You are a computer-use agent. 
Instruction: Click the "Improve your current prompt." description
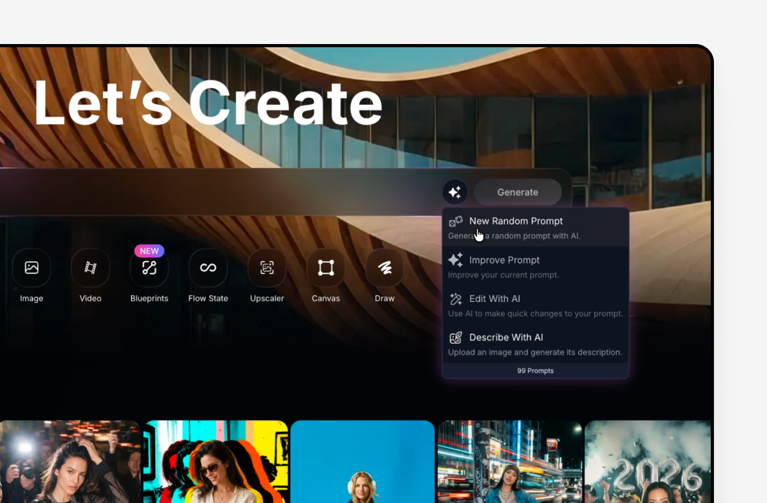[504, 275]
